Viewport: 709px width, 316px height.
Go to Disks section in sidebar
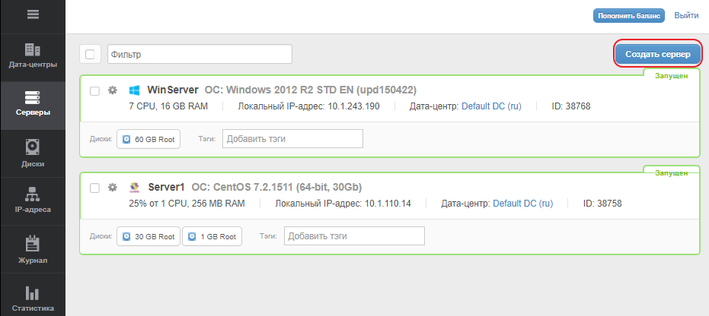33,152
